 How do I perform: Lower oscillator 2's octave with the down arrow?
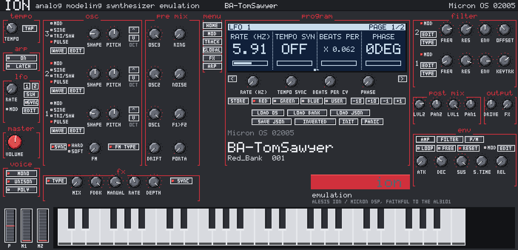pos(134,78)
